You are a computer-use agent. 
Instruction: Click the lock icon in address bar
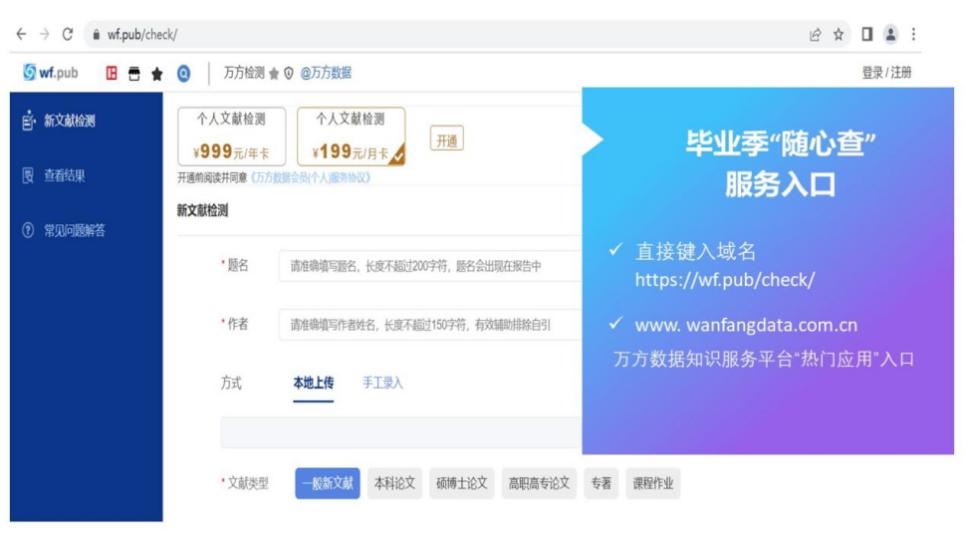point(96,35)
